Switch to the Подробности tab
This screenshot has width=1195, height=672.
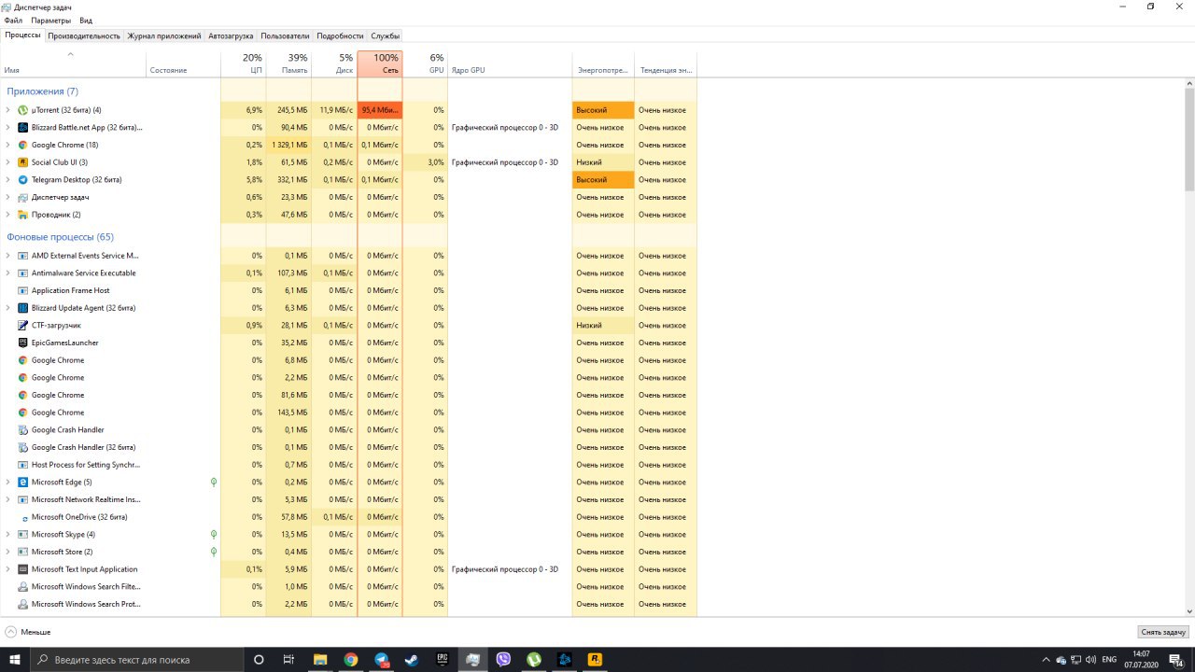tap(340, 35)
